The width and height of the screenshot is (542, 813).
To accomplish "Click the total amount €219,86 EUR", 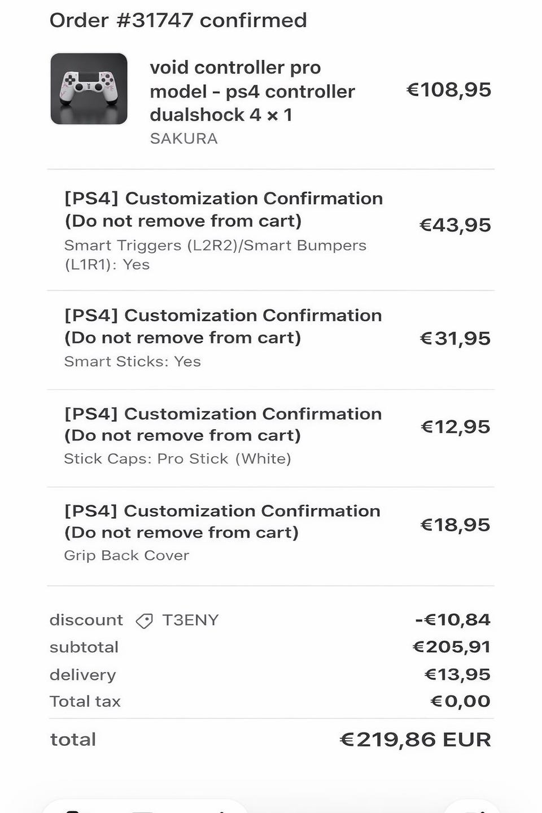I will (x=415, y=739).
